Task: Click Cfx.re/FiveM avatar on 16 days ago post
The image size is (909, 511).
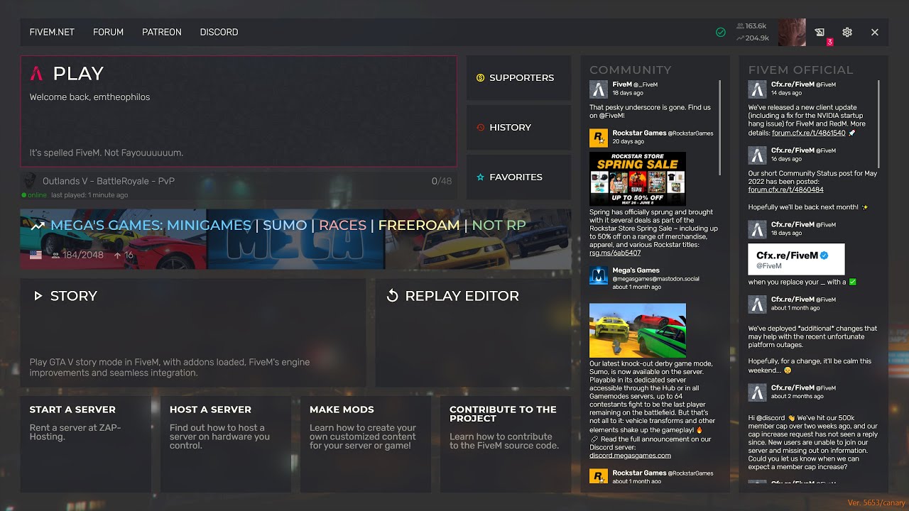Action: point(757,155)
